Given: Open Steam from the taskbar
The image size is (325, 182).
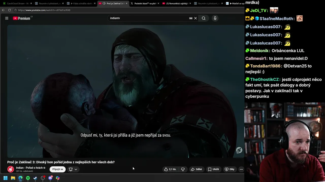Looking at the screenshot, I should coord(35,178).
